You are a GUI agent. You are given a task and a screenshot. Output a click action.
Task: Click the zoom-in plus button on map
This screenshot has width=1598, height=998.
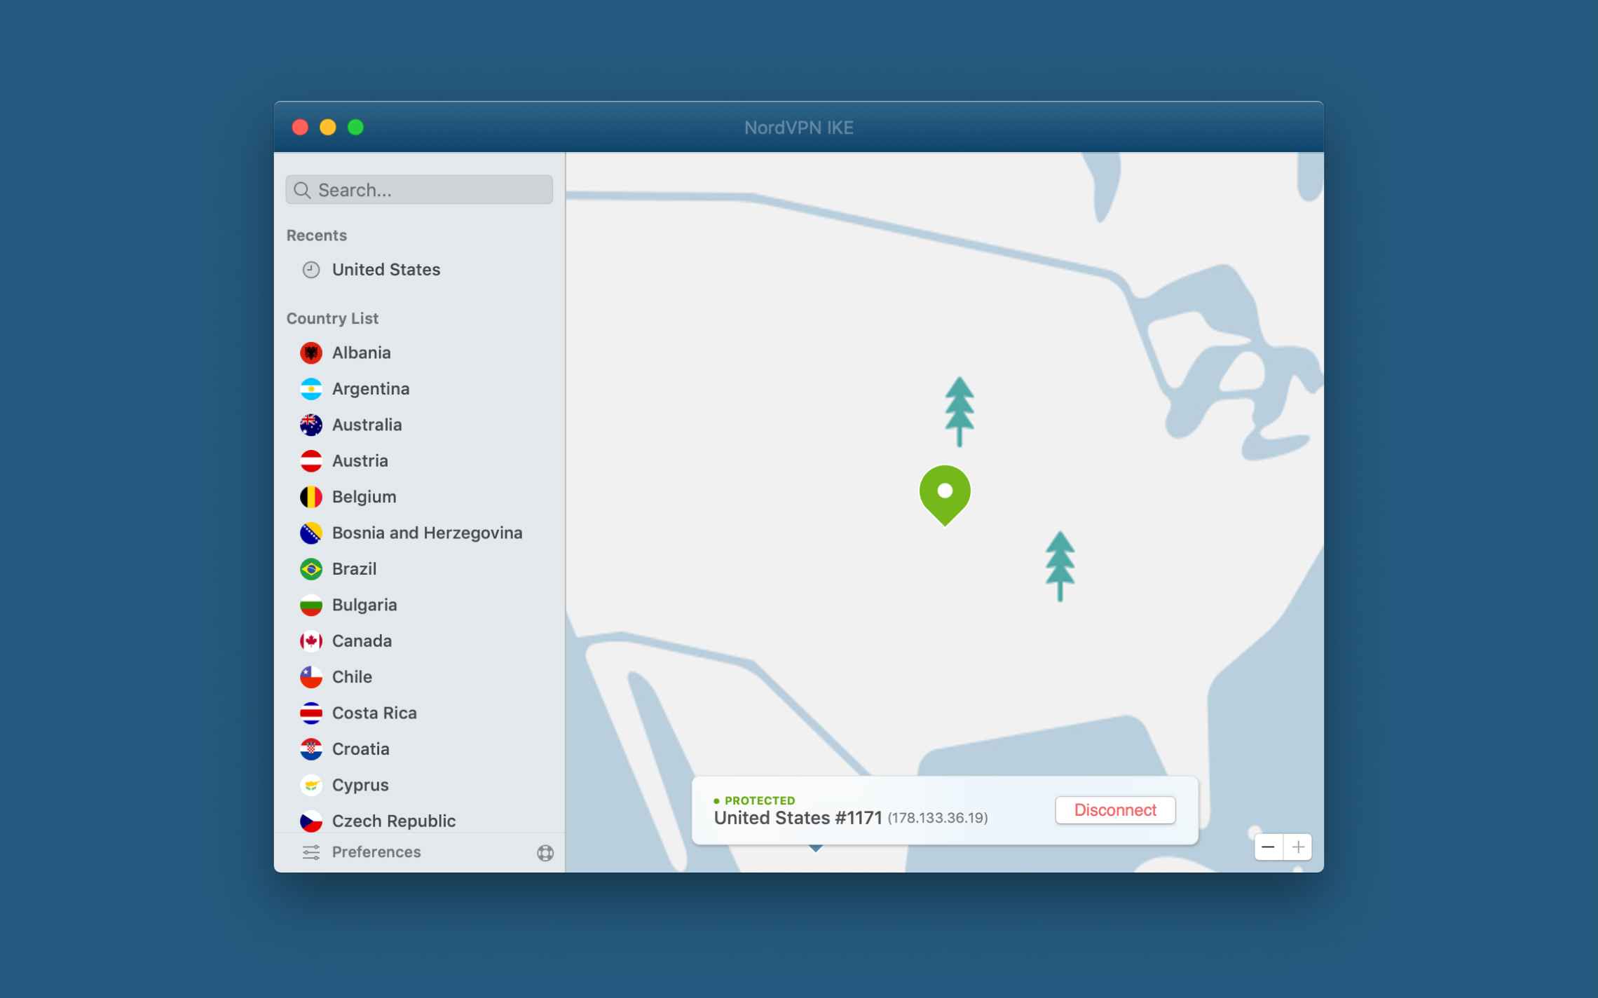1297,846
